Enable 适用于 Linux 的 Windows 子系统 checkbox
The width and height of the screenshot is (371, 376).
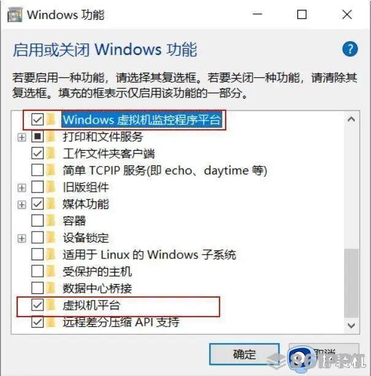tap(37, 254)
